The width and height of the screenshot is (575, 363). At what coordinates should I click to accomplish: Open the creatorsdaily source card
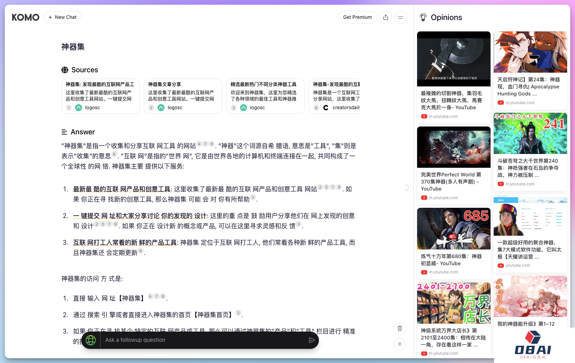pos(335,96)
